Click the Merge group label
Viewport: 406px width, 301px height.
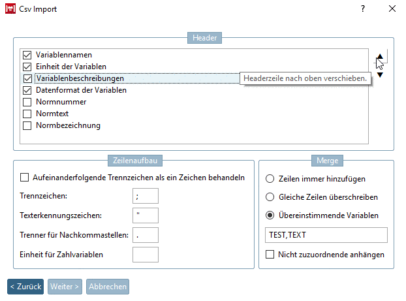[x=327, y=161]
